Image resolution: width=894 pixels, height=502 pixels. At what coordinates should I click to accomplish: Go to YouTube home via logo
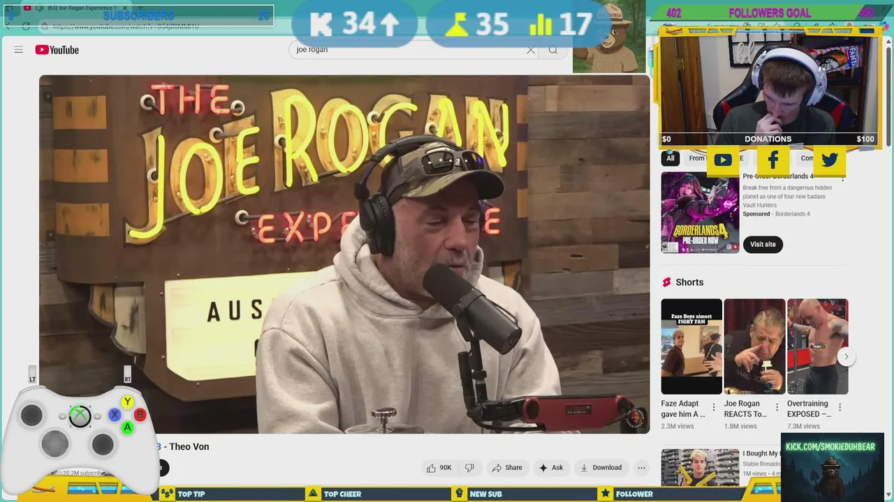point(57,50)
